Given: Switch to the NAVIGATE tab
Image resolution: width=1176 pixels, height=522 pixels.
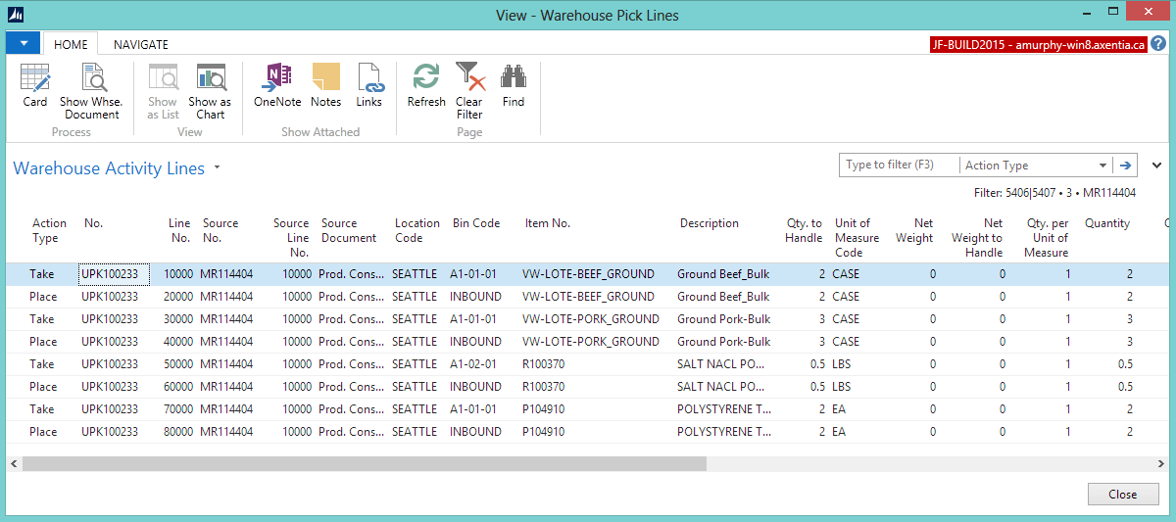Looking at the screenshot, I should (141, 44).
